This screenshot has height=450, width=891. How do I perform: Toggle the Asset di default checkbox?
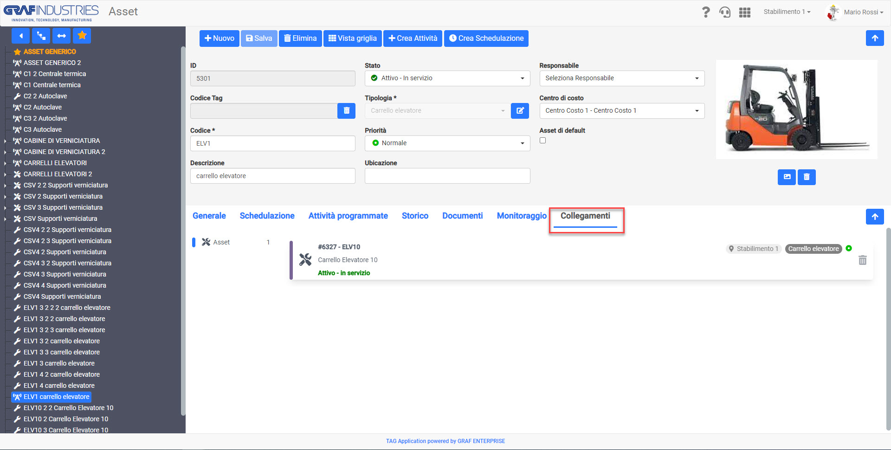pyautogui.click(x=542, y=141)
